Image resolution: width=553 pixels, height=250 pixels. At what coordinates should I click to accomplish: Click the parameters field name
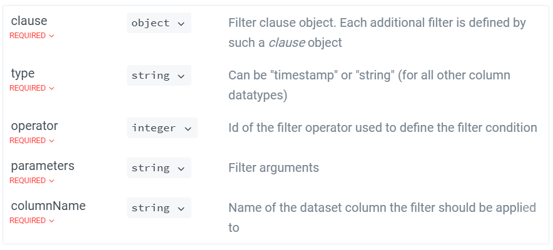point(43,166)
